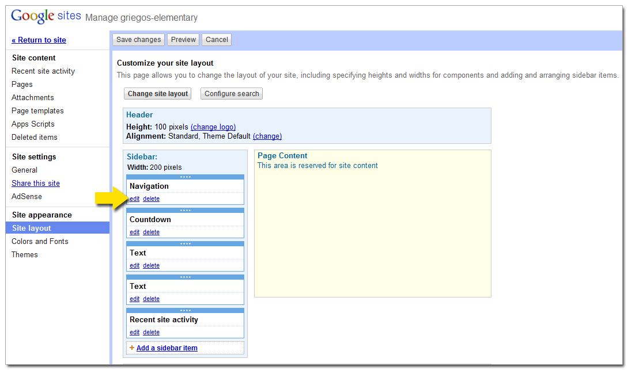This screenshot has width=628, height=370.
Task: Edit the Recent site activity item
Action: pyautogui.click(x=135, y=332)
